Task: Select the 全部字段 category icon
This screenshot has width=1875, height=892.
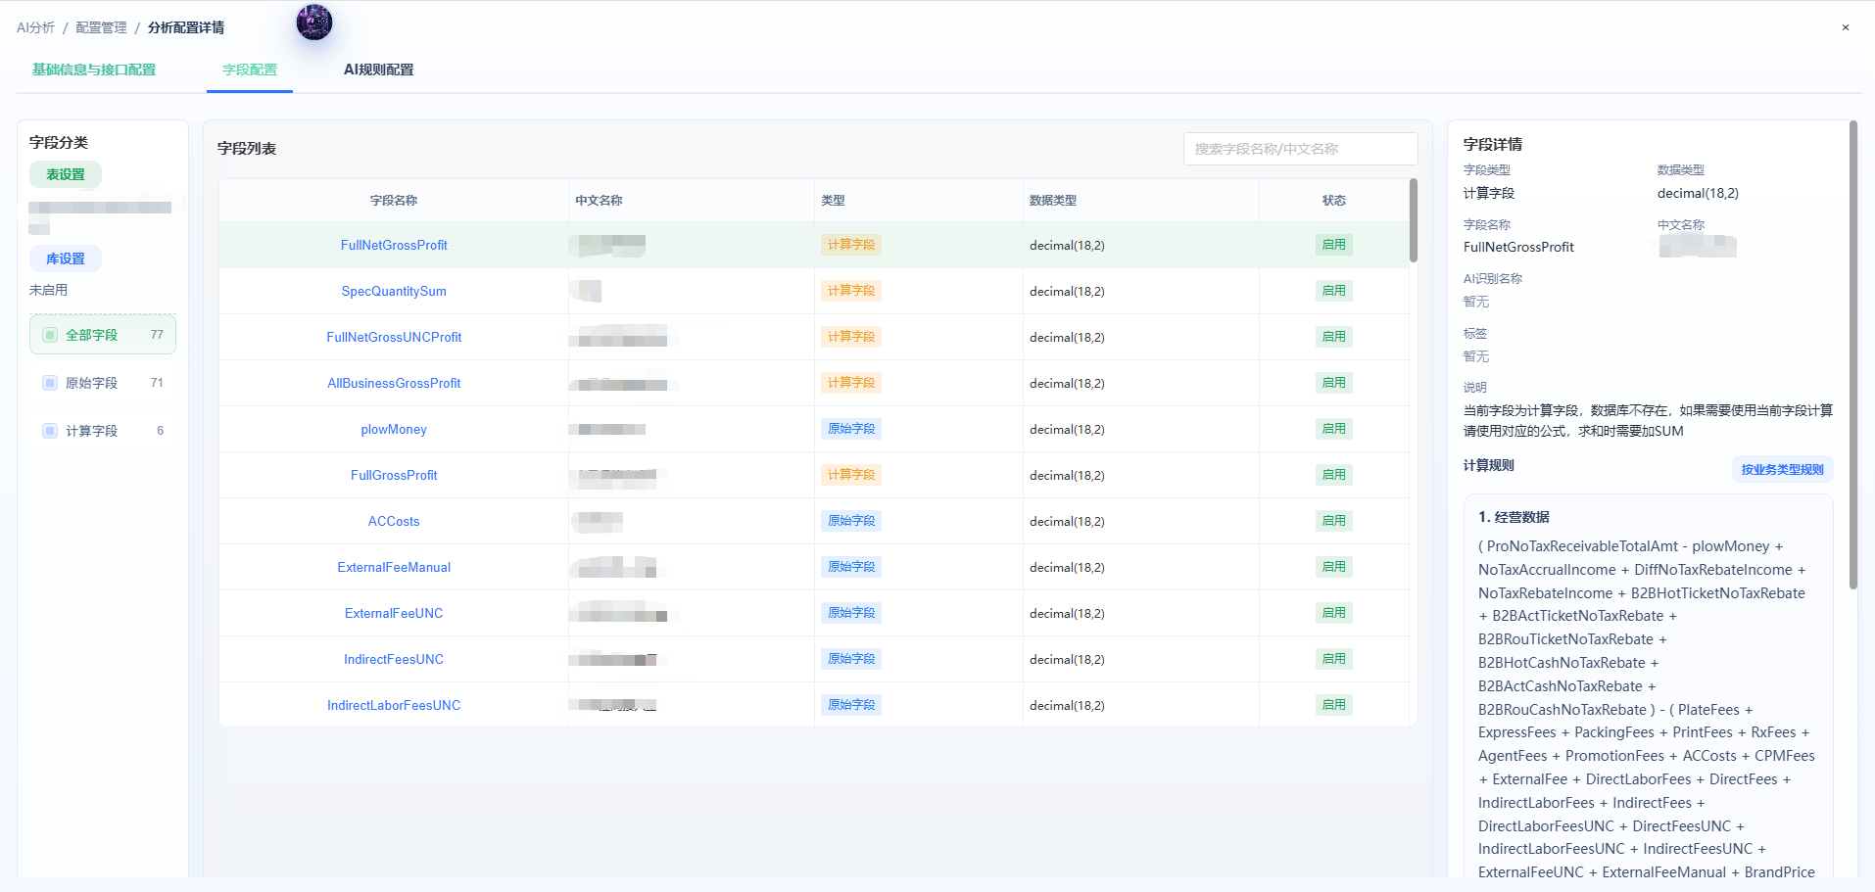Action: click(50, 335)
